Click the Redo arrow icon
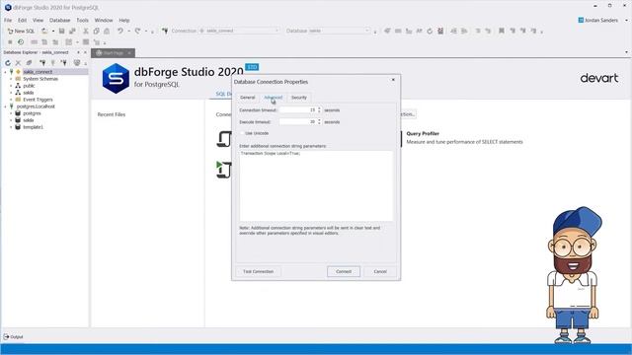This screenshot has width=632, height=355. coord(138,31)
